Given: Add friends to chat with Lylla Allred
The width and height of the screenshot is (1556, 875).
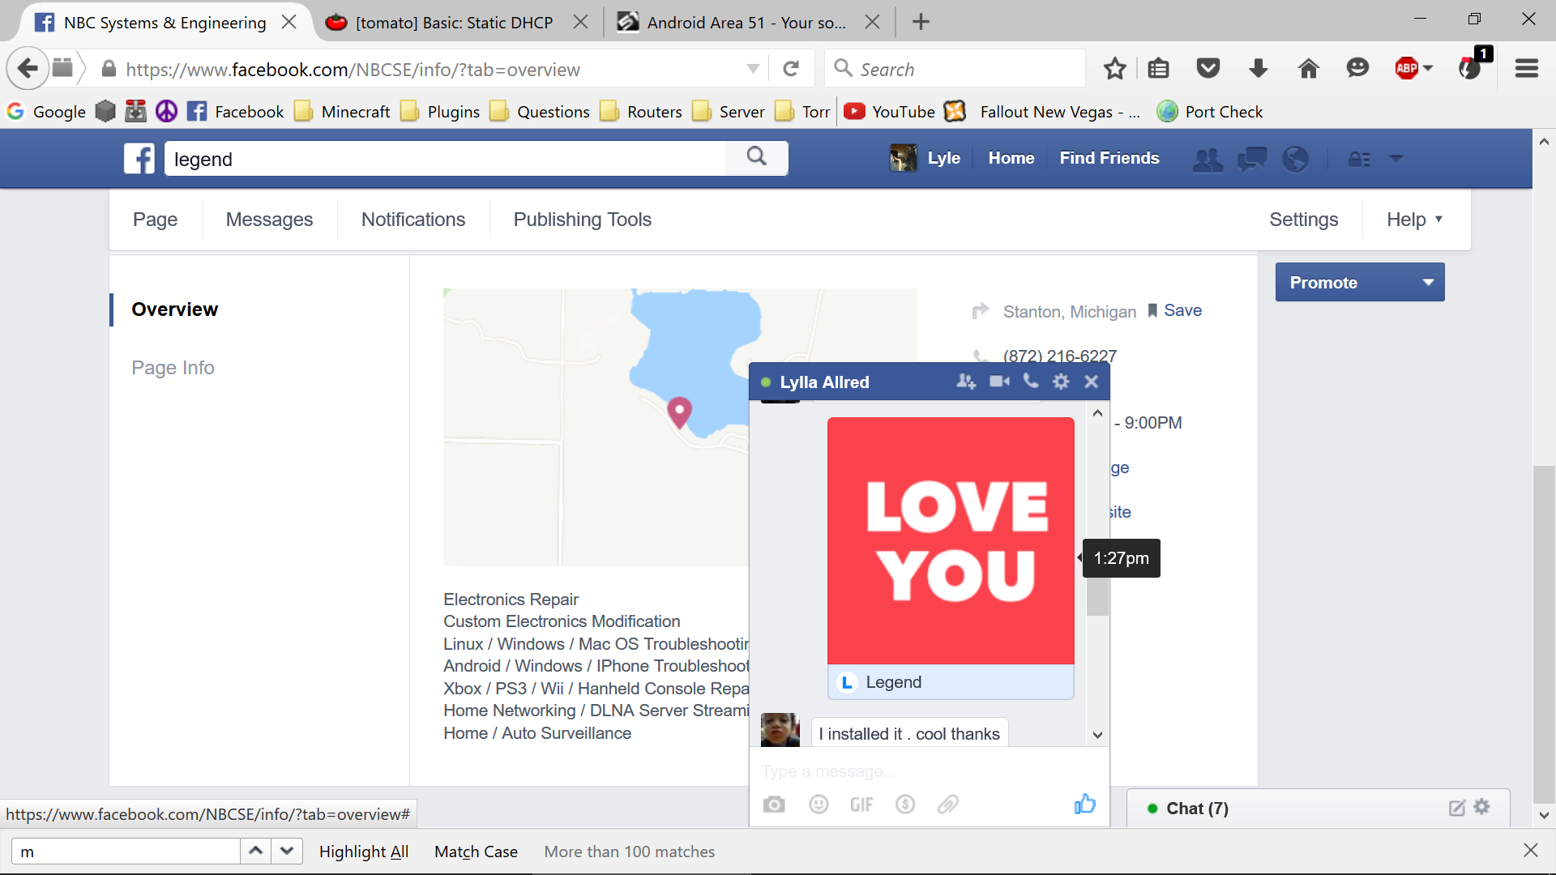Looking at the screenshot, I should [x=966, y=382].
